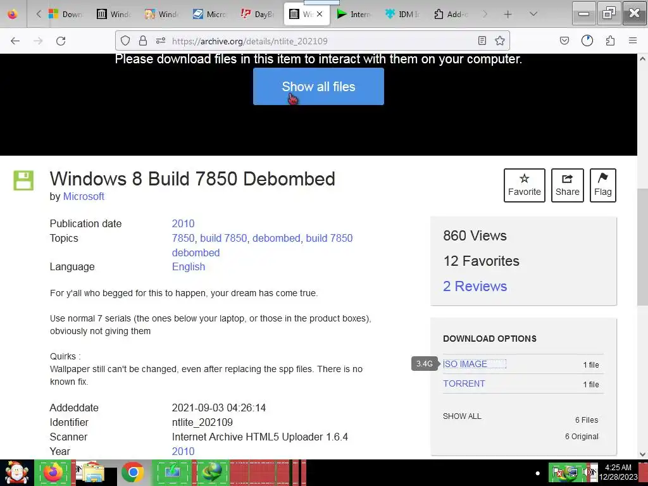Click 'Internet Archive HTML5 Uploader 1.6.4' text

(260, 437)
